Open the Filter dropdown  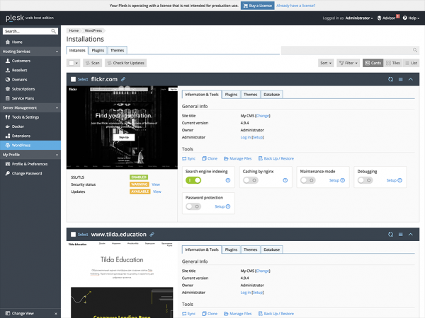click(x=348, y=63)
